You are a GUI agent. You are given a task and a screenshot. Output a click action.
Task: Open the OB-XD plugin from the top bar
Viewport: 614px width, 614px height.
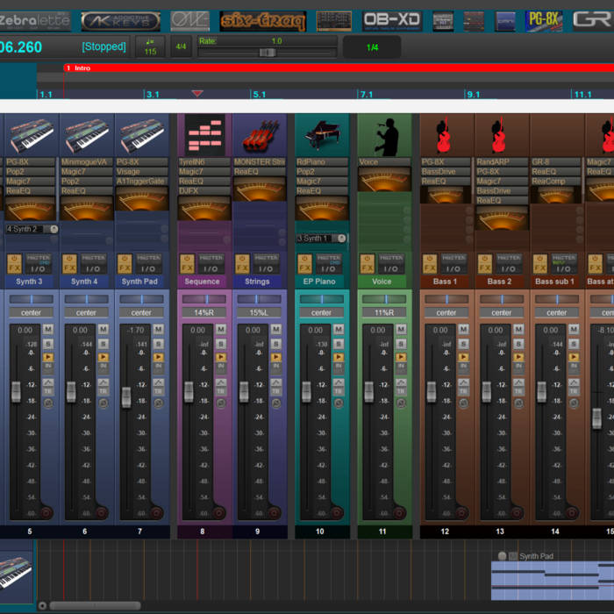pos(391,19)
